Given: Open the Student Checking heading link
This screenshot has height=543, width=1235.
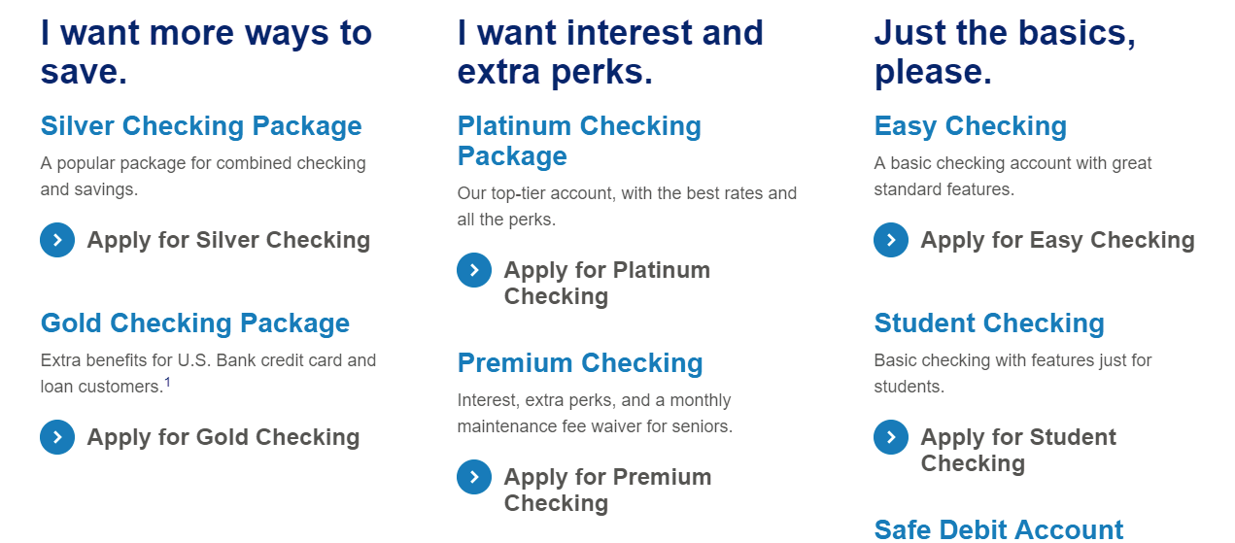Looking at the screenshot, I should 989,323.
